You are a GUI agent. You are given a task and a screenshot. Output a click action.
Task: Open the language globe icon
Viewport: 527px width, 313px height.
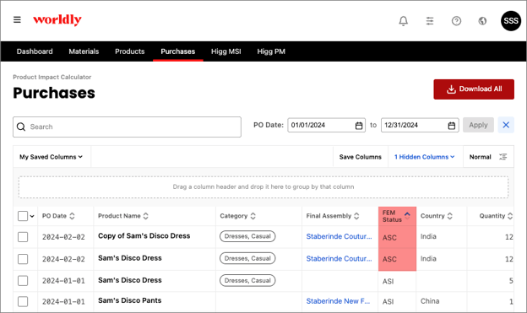(x=482, y=21)
